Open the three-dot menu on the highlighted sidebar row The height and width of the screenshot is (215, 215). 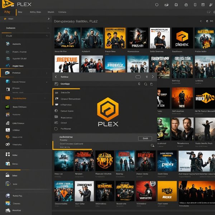(47, 73)
